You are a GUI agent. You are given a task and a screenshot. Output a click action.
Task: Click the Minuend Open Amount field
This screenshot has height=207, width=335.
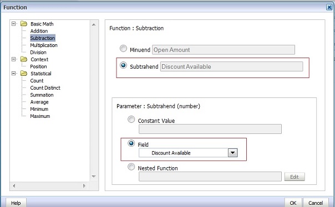[224, 50]
